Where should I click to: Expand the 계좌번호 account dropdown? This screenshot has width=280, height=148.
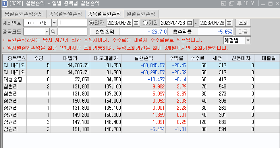click(54, 23)
